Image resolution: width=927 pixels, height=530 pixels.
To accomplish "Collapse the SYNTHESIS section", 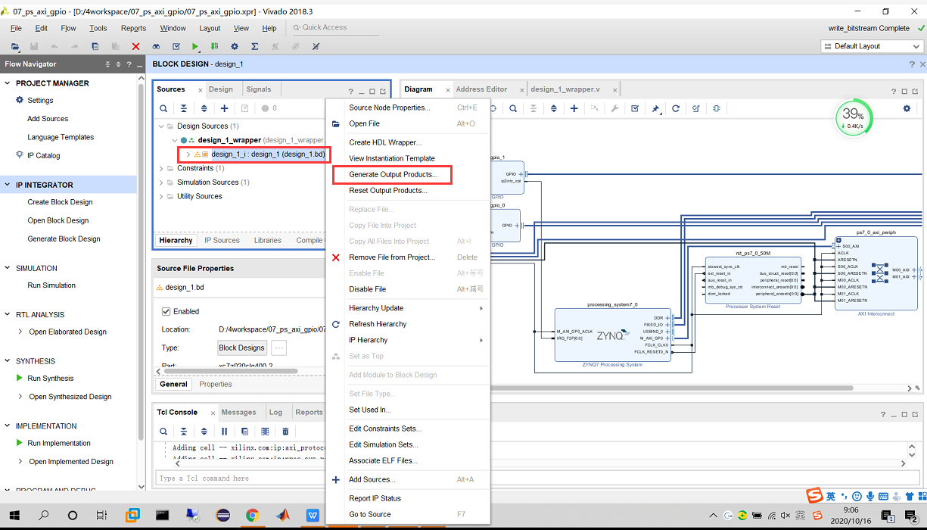I will [8, 361].
